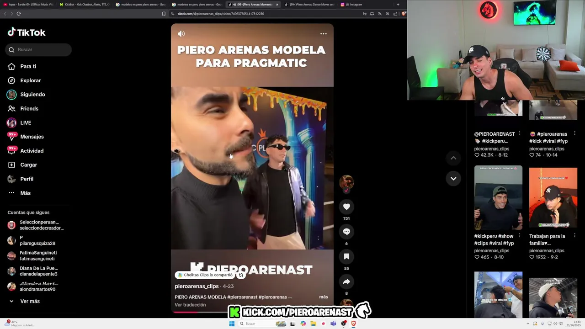Open options for the @PIEROARENAST video card
This screenshot has height=329, width=585.
click(x=520, y=133)
